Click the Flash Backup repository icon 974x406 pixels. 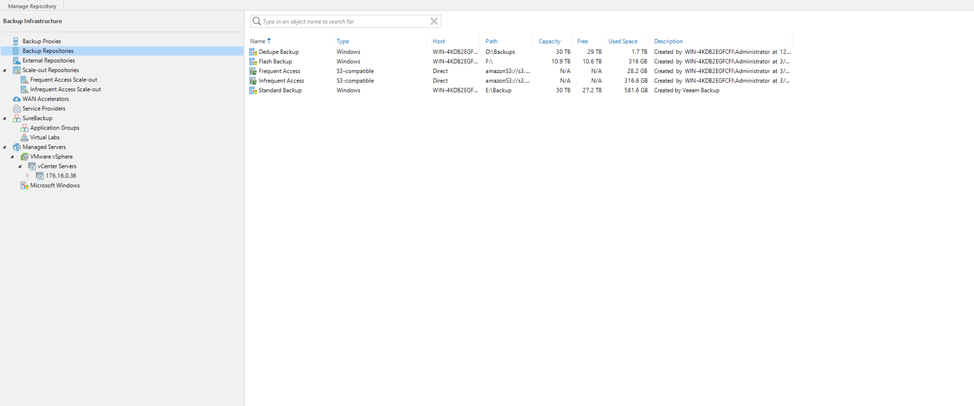coord(253,61)
